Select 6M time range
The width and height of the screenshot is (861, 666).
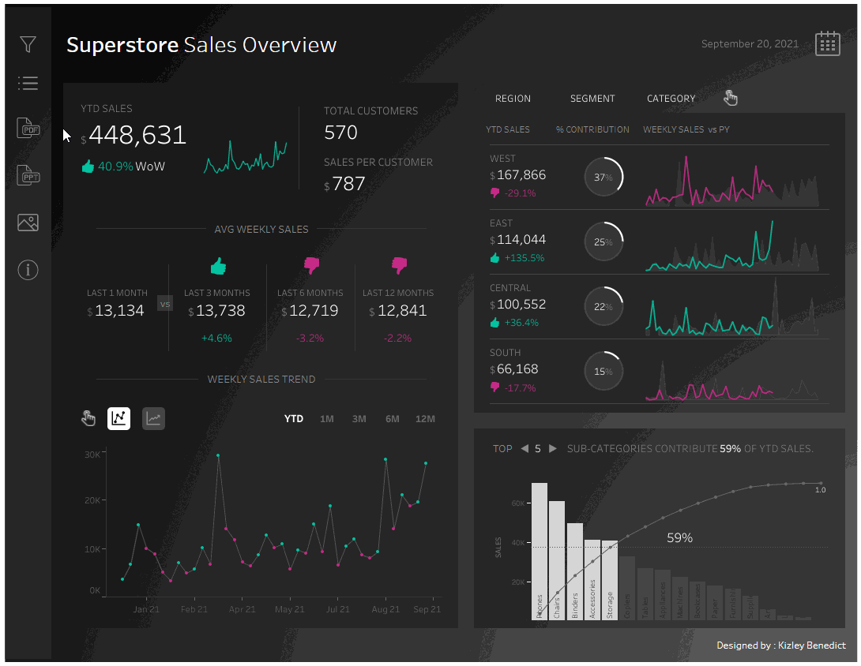pyautogui.click(x=392, y=418)
